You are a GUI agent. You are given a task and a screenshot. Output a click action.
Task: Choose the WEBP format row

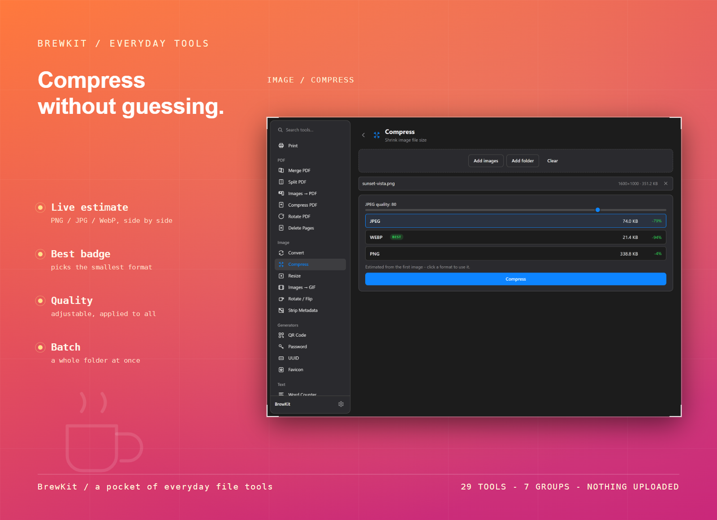pyautogui.click(x=515, y=237)
